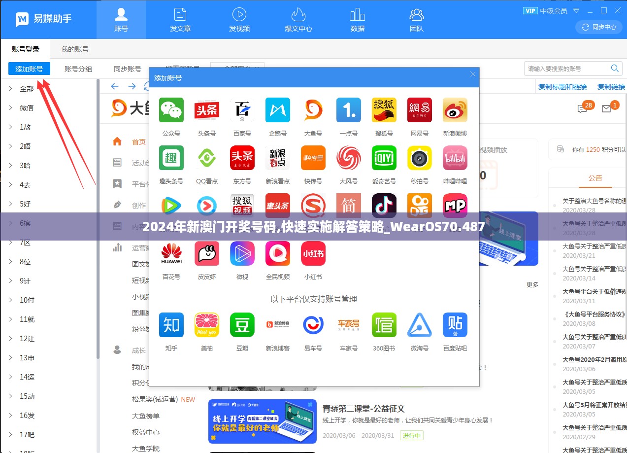Click the 同步中心 button
The image size is (627, 453).
click(x=599, y=27)
